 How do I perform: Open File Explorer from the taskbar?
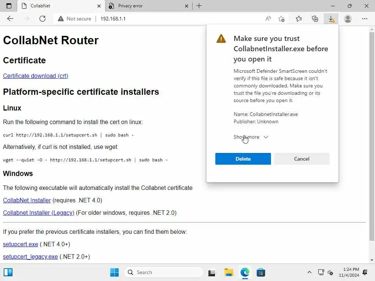point(229,272)
